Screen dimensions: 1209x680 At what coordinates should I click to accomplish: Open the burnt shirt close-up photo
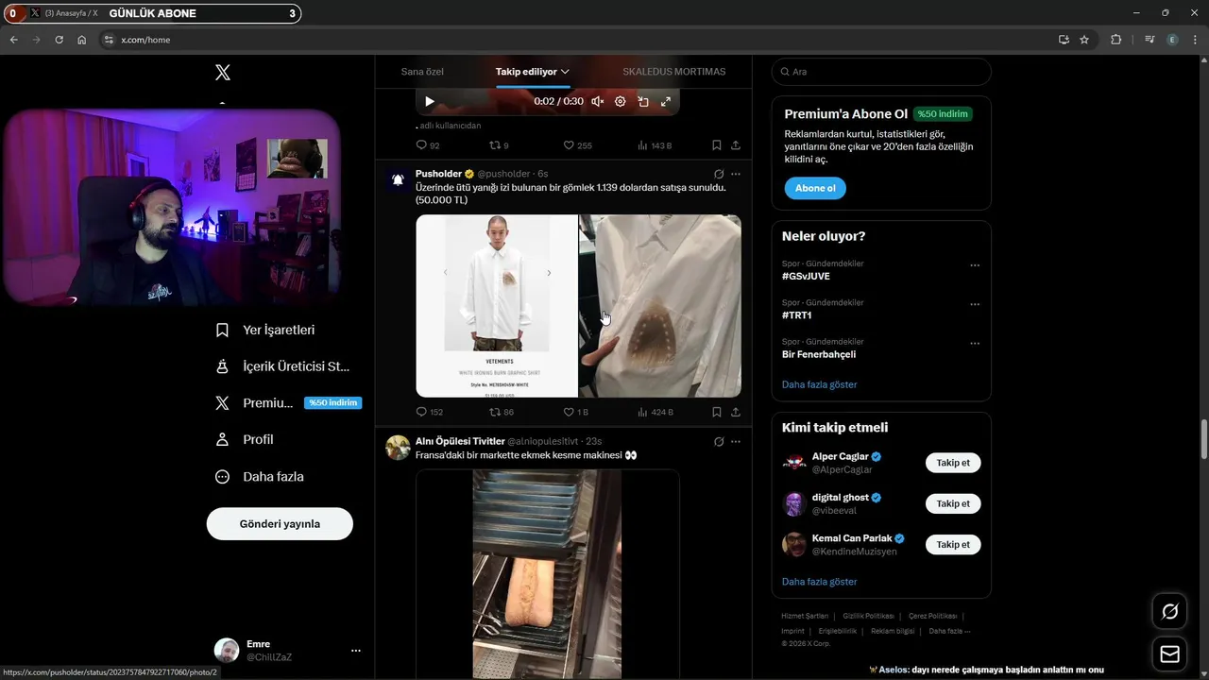click(x=660, y=306)
